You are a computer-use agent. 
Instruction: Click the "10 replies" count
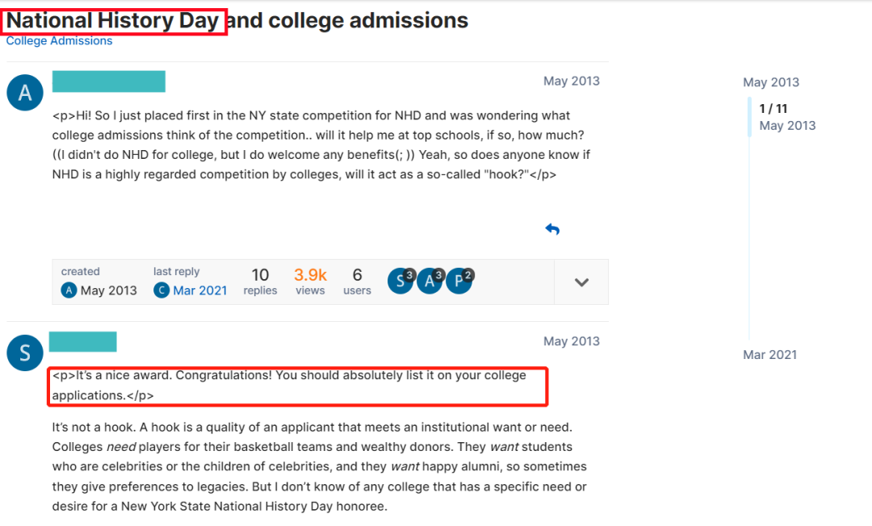tap(260, 282)
